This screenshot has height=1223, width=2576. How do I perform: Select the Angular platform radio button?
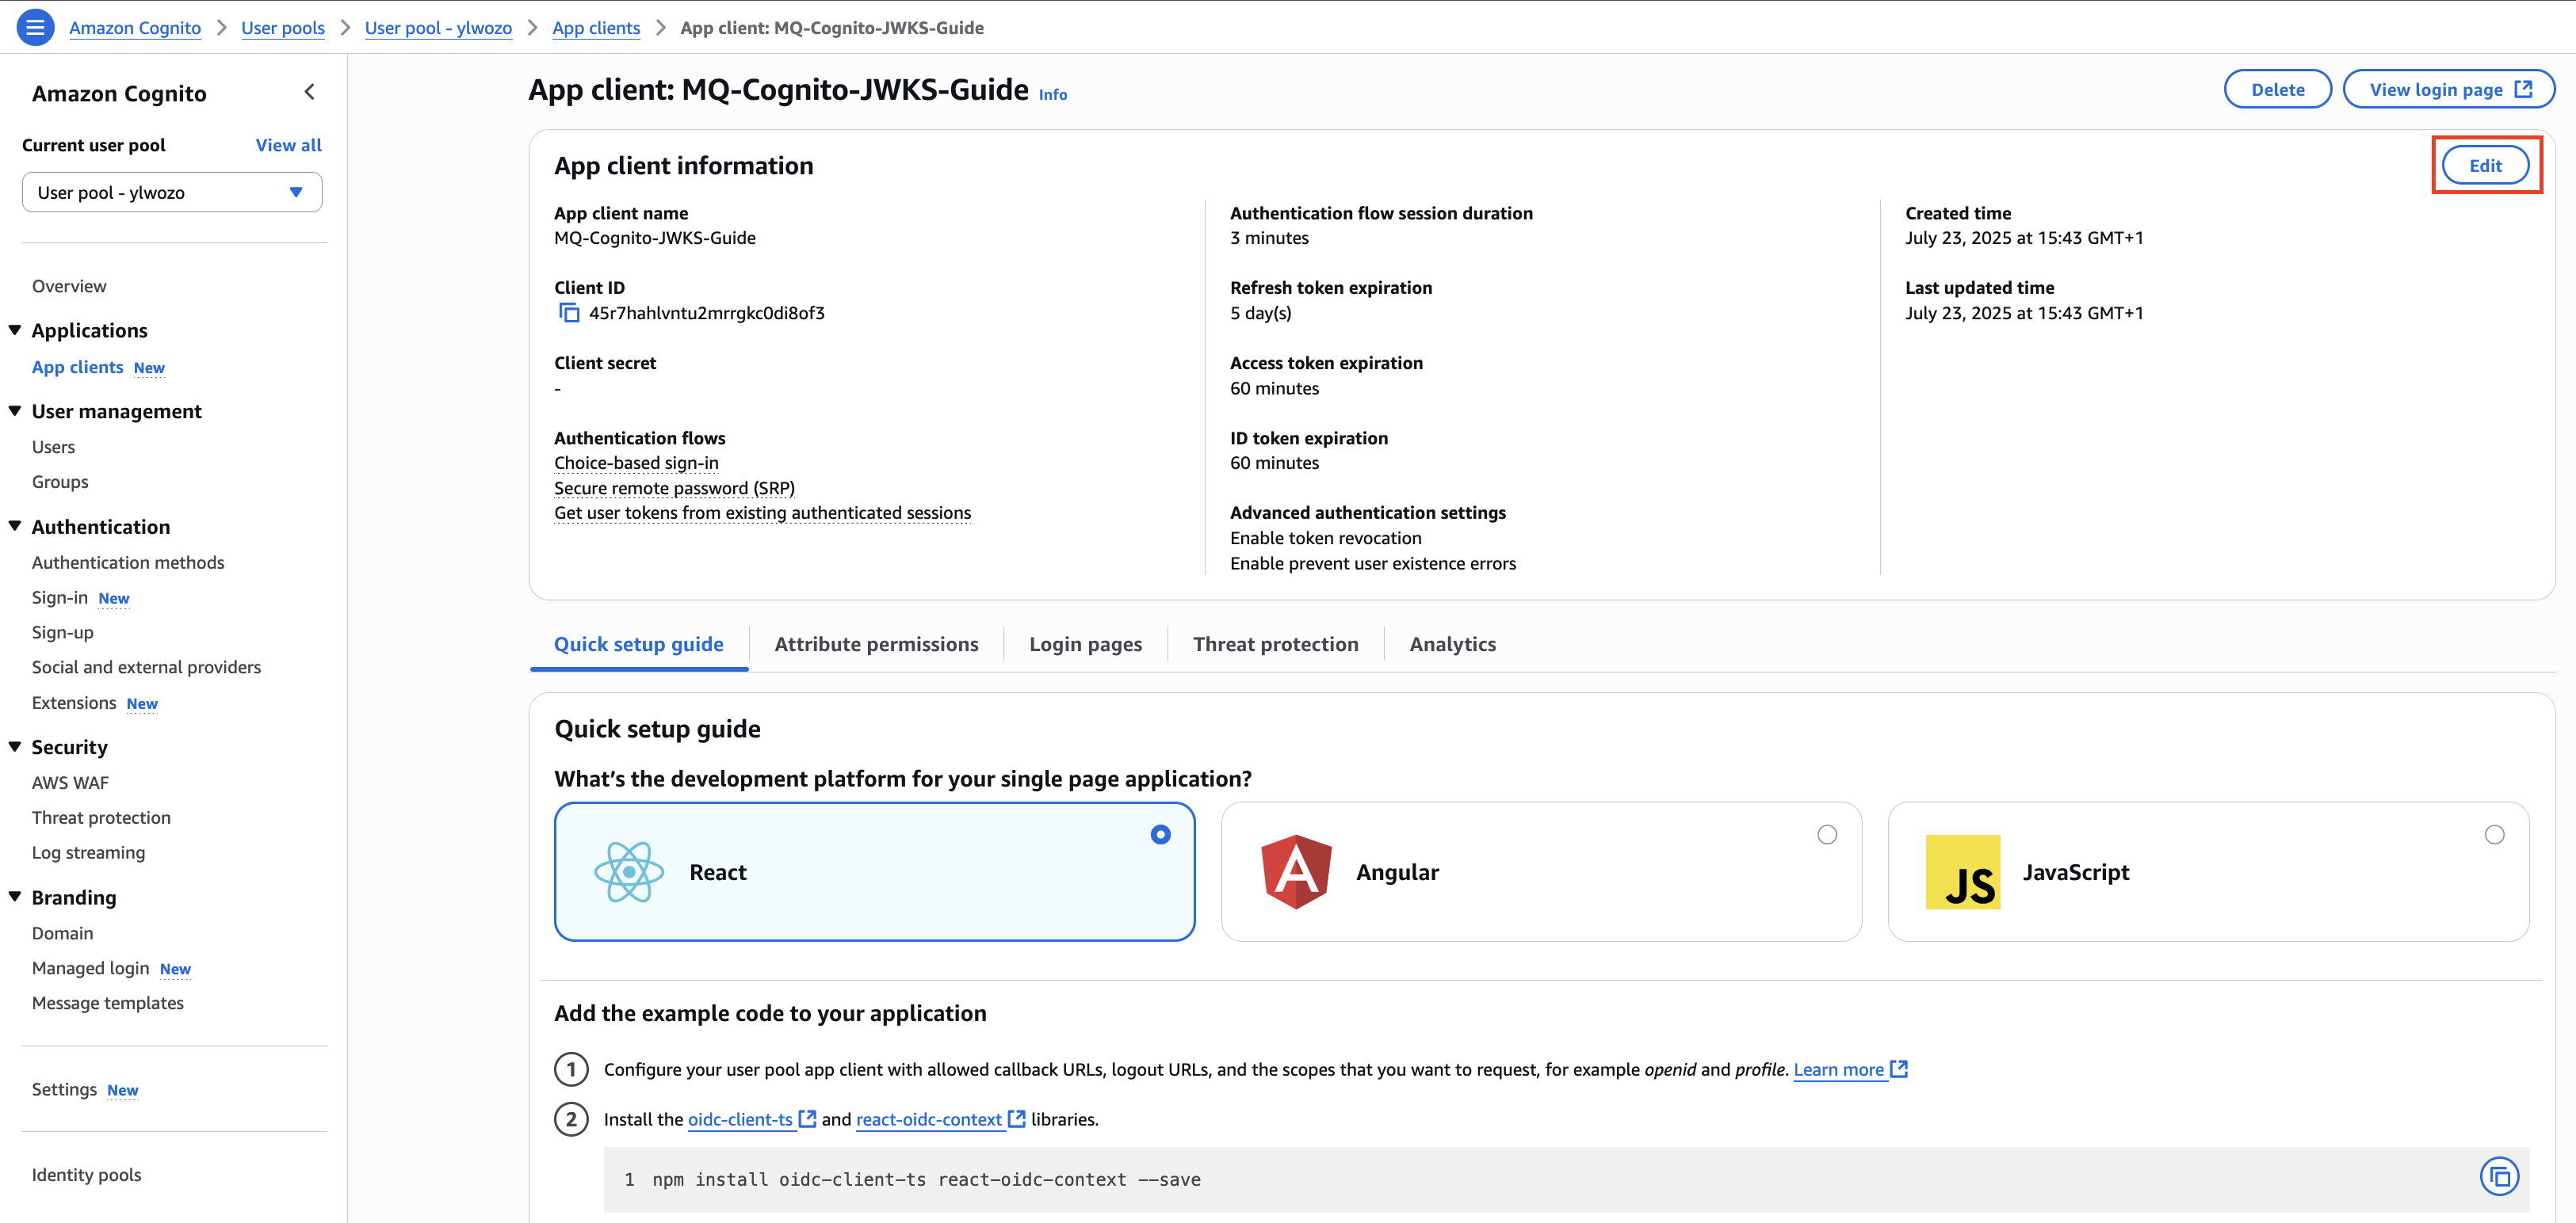1827,834
